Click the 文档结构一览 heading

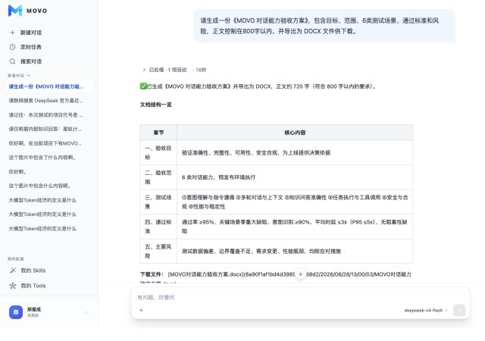coord(156,105)
